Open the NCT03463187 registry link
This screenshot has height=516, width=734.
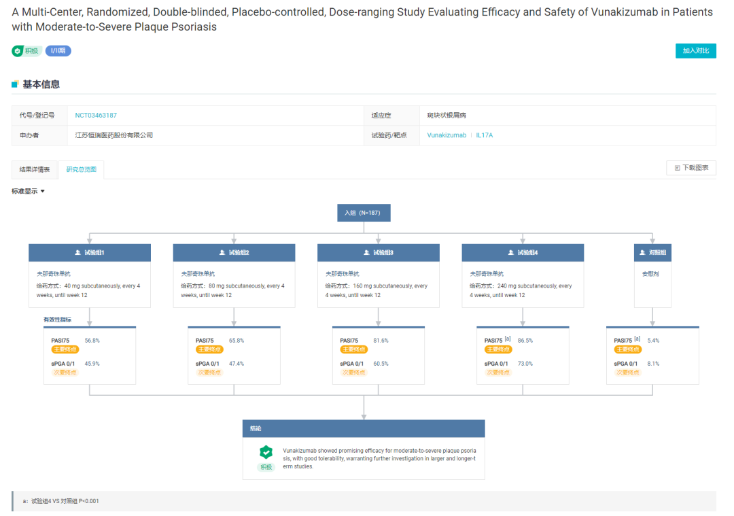[96, 115]
